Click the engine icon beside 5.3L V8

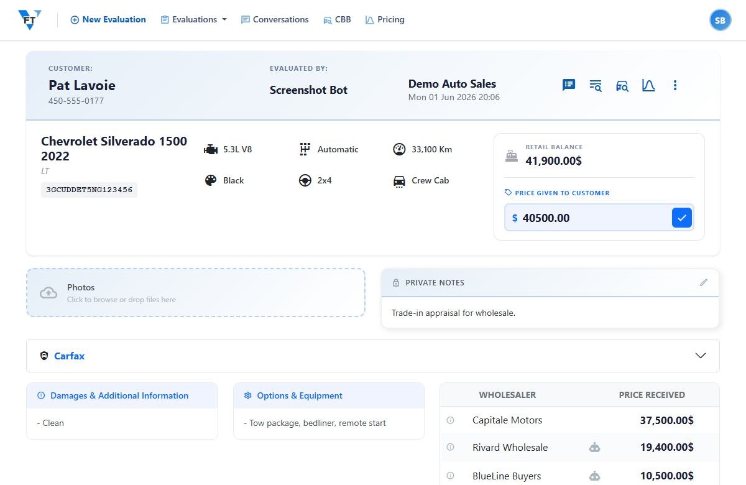(211, 150)
